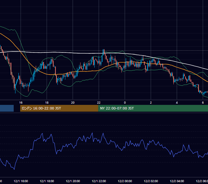Click the '12/2 00:00' date label
208x184 pixels.
pos(125,181)
